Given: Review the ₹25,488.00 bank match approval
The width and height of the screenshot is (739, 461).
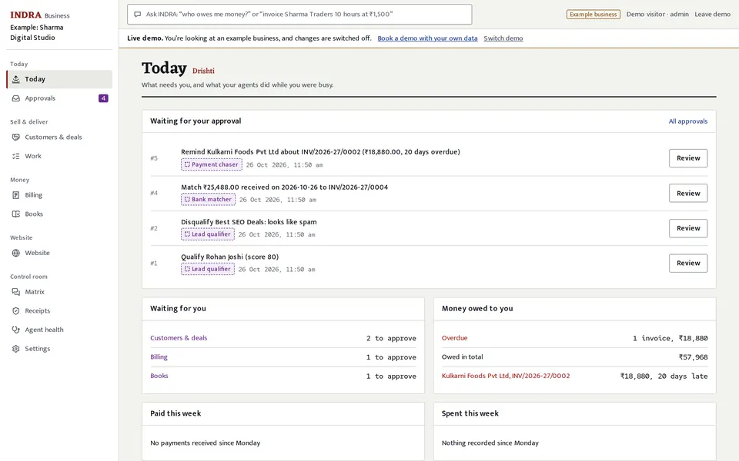Looking at the screenshot, I should point(688,194).
